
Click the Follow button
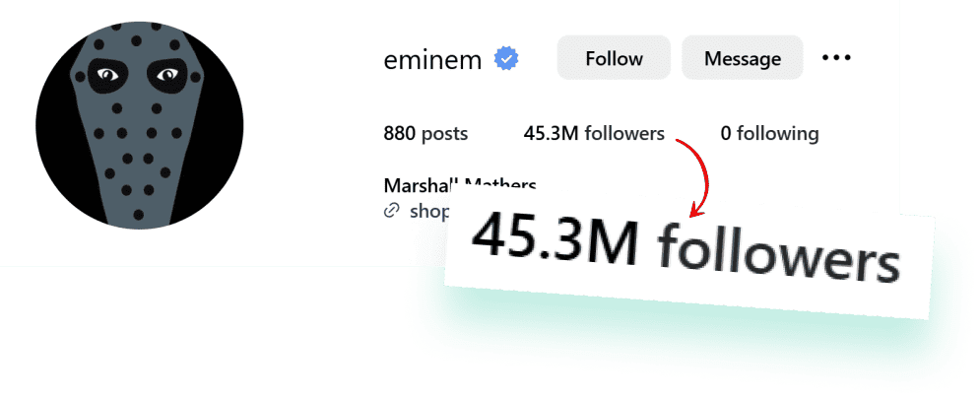click(x=614, y=57)
